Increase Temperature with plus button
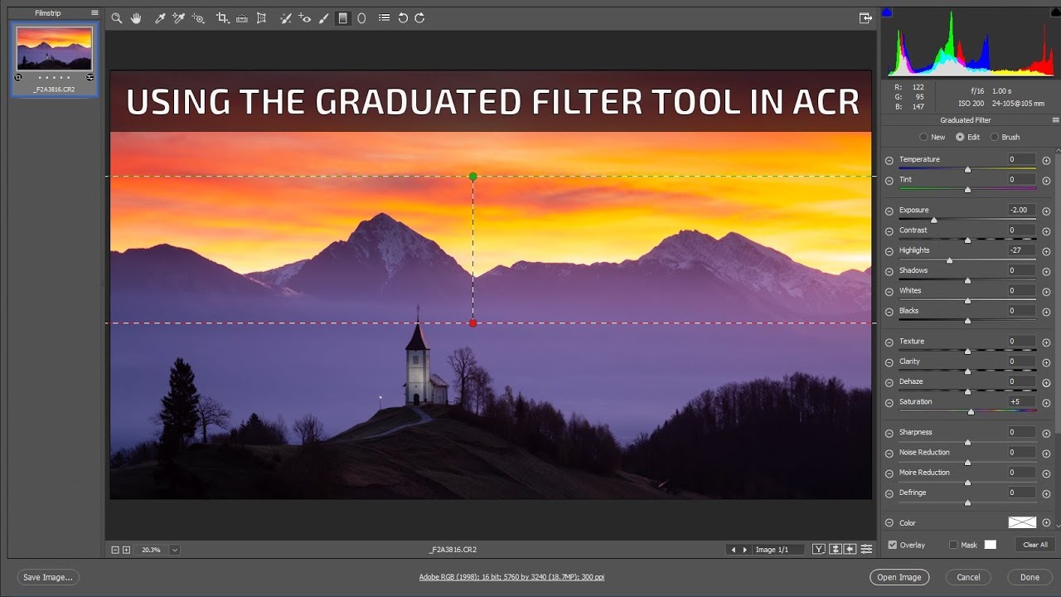 (1046, 161)
